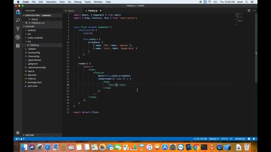Screen dimensions: 271x152
Task: Open index.js in explorer
Action: (x=32, y=79)
